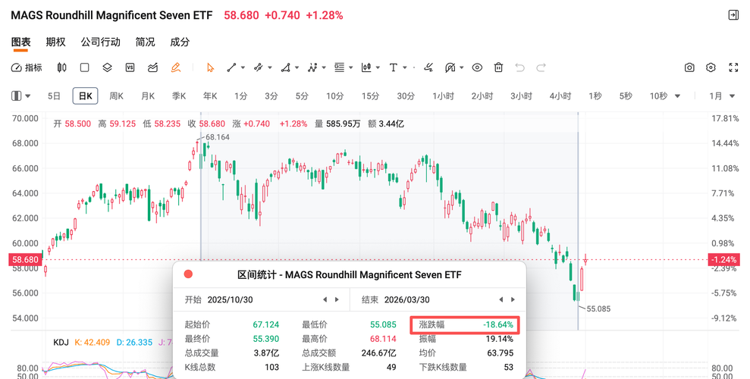The image size is (750, 379).
Task: Select the Fibonacci lines tool icon
Action: click(x=340, y=68)
